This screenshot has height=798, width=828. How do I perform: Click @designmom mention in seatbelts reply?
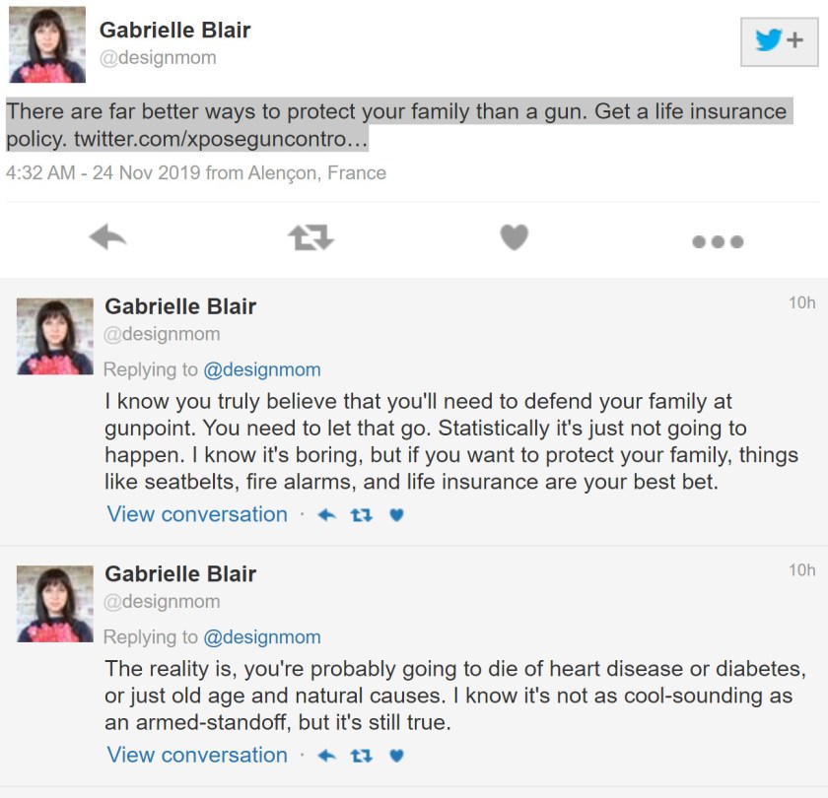261,370
